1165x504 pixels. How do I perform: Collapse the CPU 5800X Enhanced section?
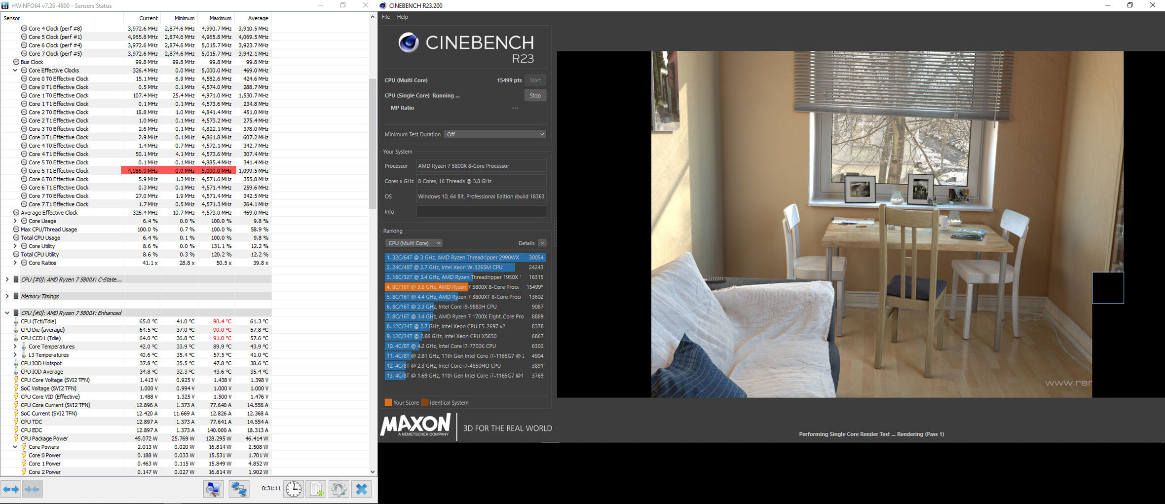7,313
